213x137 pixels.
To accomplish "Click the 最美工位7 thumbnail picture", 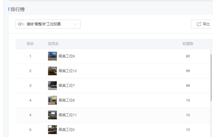I will tap(52, 86).
